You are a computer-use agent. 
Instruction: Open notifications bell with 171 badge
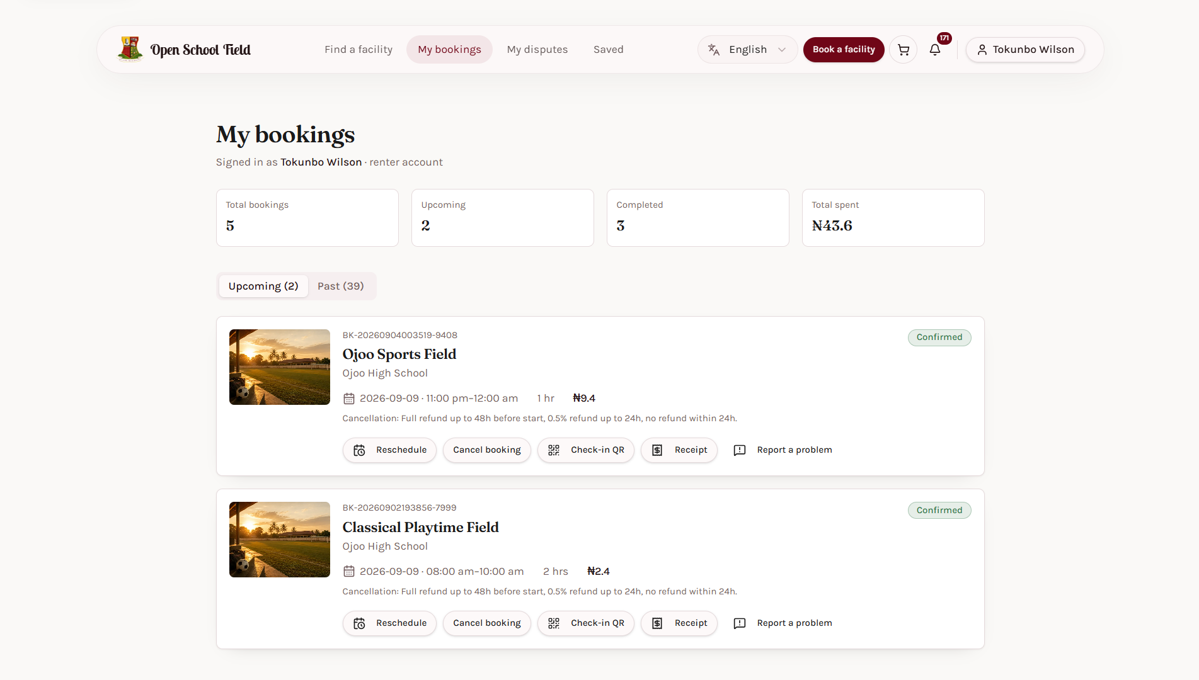click(x=935, y=50)
